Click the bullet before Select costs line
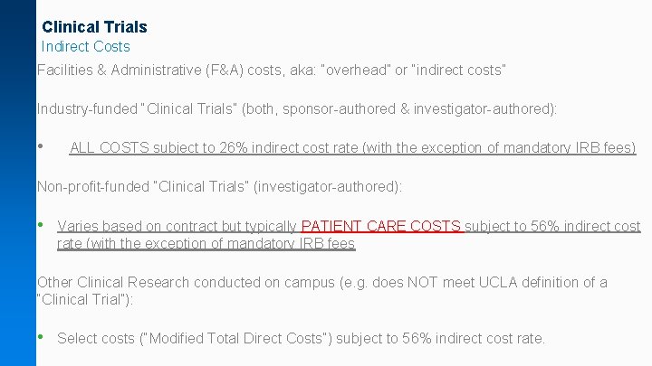Image resolution: width=652 pixels, height=366 pixels. (x=41, y=338)
